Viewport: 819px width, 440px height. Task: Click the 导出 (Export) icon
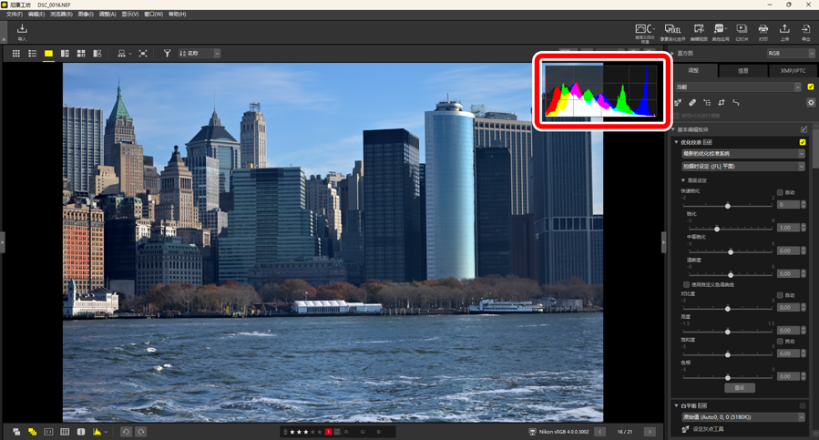[x=805, y=32]
